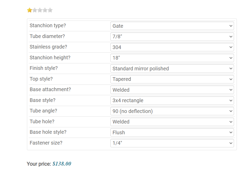
Task: Expand the Tube hole dropdown
Action: pos(172,122)
